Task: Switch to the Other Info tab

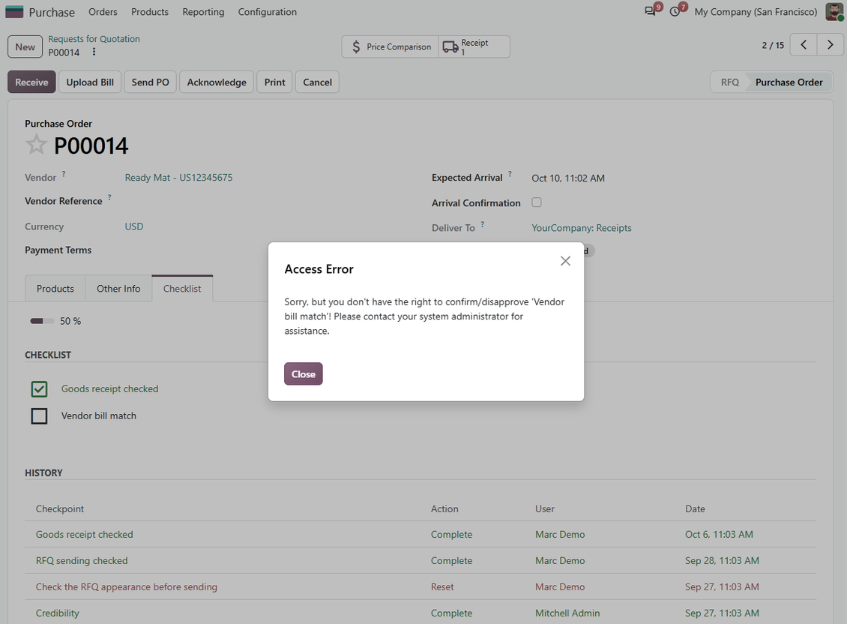Action: [118, 289]
